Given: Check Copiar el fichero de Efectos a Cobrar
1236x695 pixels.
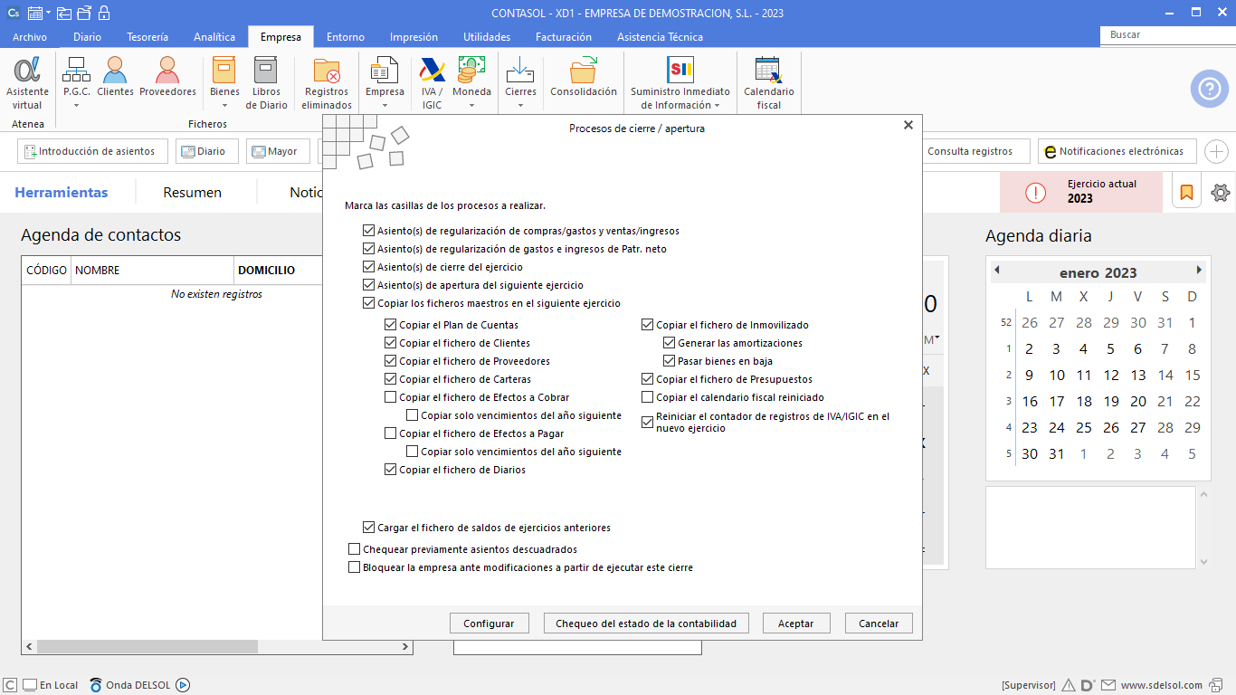Looking at the screenshot, I should (x=391, y=397).
